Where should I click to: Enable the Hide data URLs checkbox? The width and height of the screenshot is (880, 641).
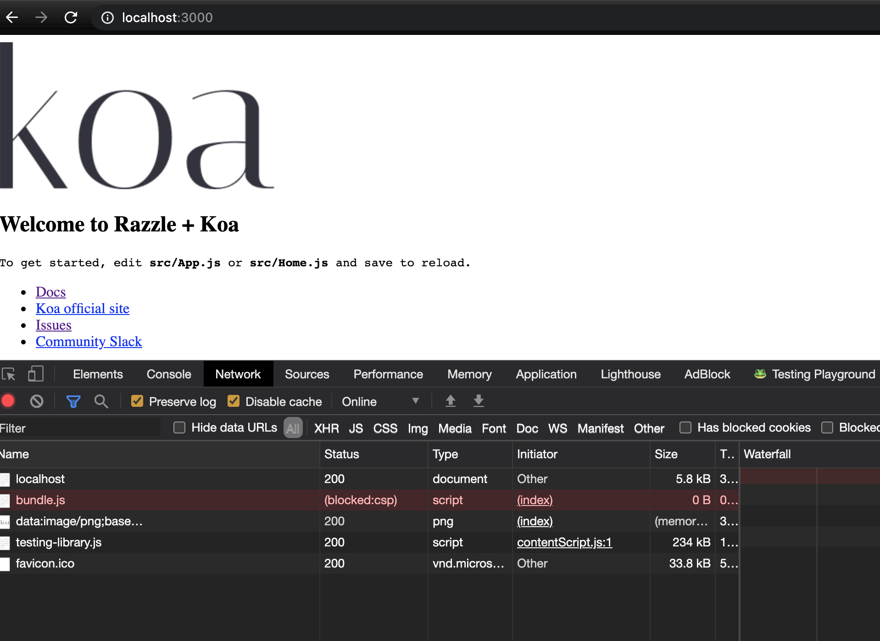(x=179, y=427)
